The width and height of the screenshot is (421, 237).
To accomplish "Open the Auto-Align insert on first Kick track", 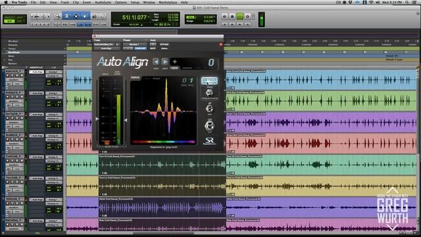I will 37,72.
